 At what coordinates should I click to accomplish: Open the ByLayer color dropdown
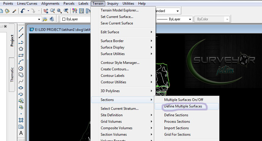click(x=76, y=19)
